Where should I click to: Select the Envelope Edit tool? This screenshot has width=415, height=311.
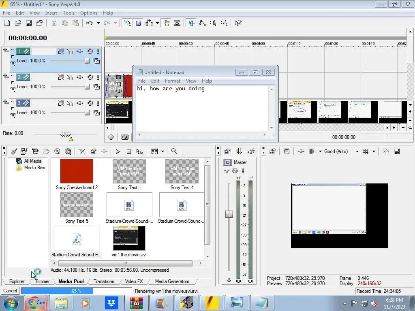click(202, 23)
